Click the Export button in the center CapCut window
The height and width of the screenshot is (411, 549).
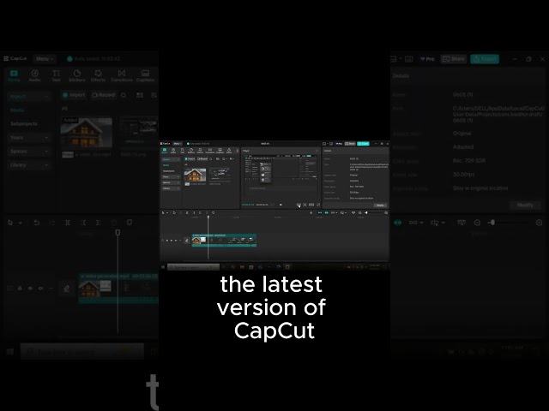point(363,144)
